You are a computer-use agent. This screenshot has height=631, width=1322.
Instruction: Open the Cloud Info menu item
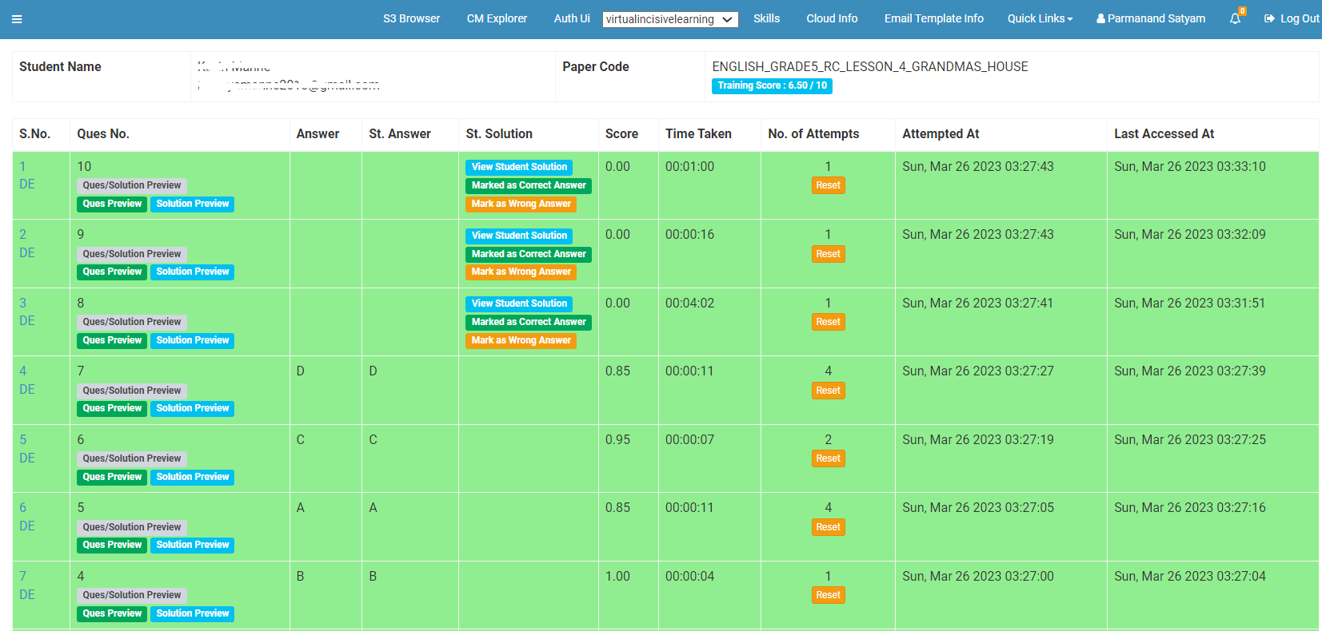(832, 18)
